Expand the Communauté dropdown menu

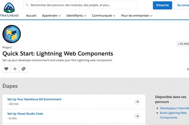104,16
